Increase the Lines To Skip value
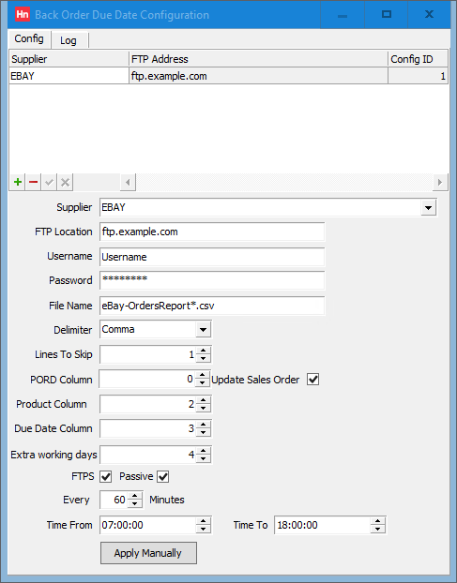Image resolution: width=457 pixels, height=583 pixels. [x=204, y=351]
